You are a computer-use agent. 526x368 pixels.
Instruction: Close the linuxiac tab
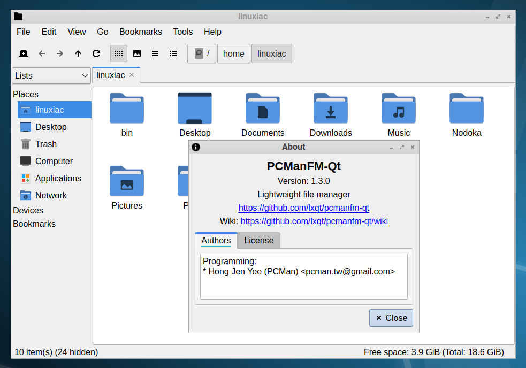132,75
